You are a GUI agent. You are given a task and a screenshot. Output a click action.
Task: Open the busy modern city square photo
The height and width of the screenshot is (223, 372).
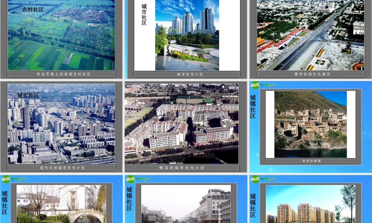pos(310,35)
